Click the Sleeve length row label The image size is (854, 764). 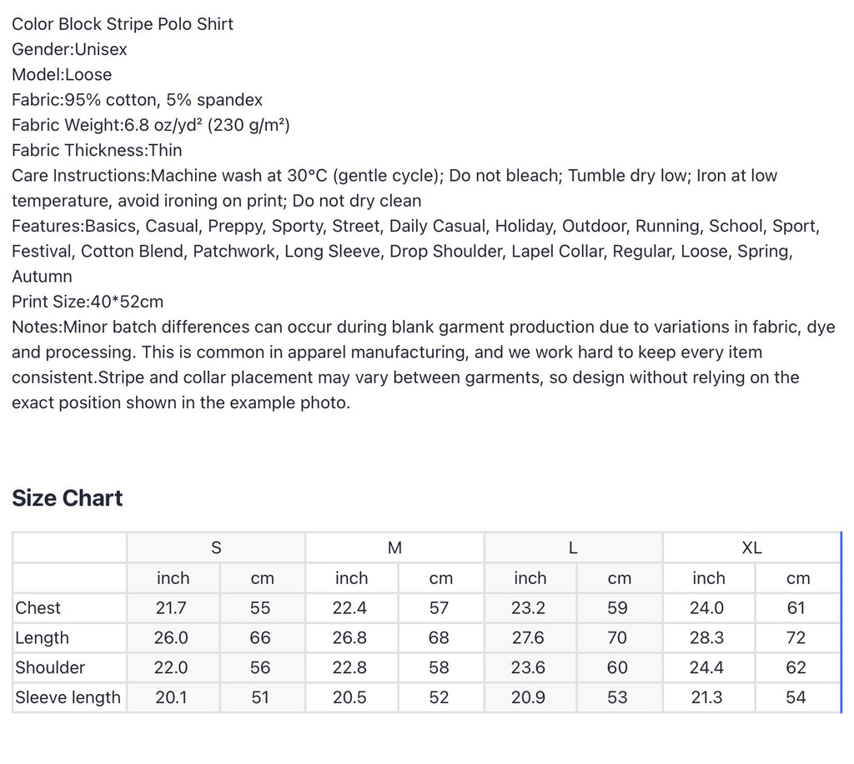click(68, 697)
